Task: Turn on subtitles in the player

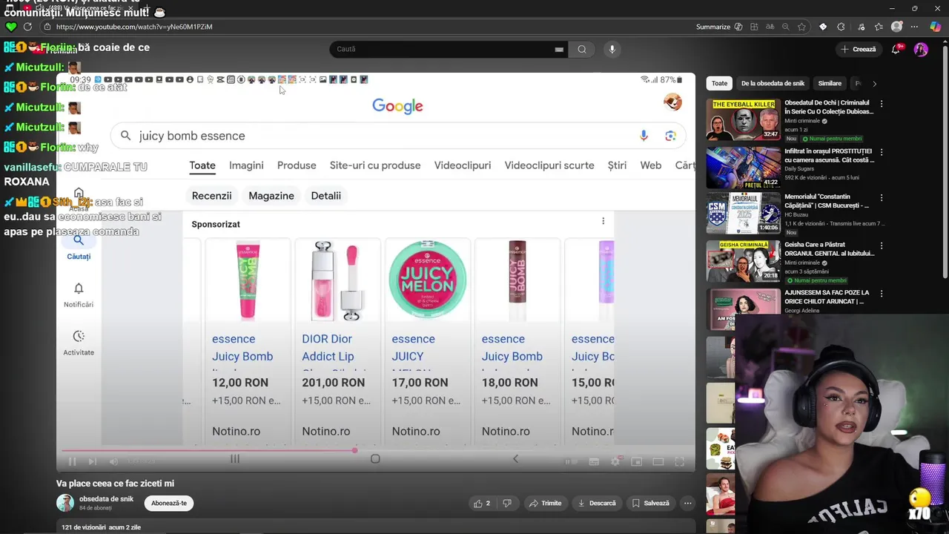Action: [x=594, y=461]
